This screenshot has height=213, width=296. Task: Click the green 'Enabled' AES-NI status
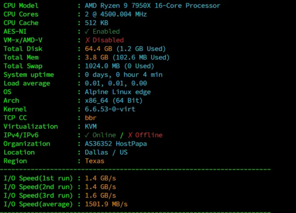pos(106,32)
